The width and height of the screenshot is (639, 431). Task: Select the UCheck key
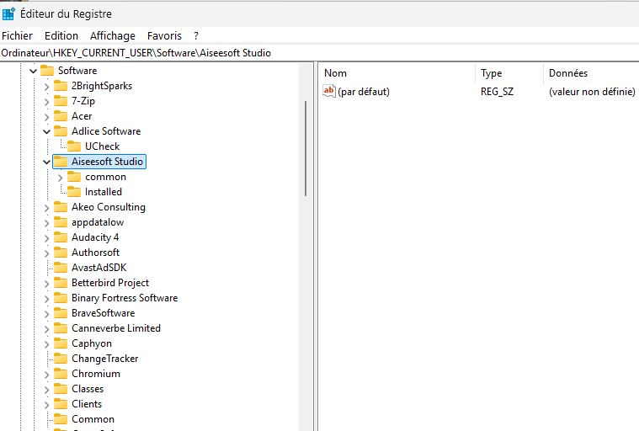[x=102, y=146]
